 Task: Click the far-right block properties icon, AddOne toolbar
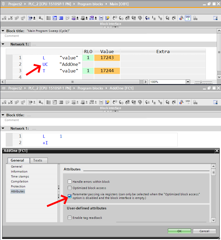216,102
